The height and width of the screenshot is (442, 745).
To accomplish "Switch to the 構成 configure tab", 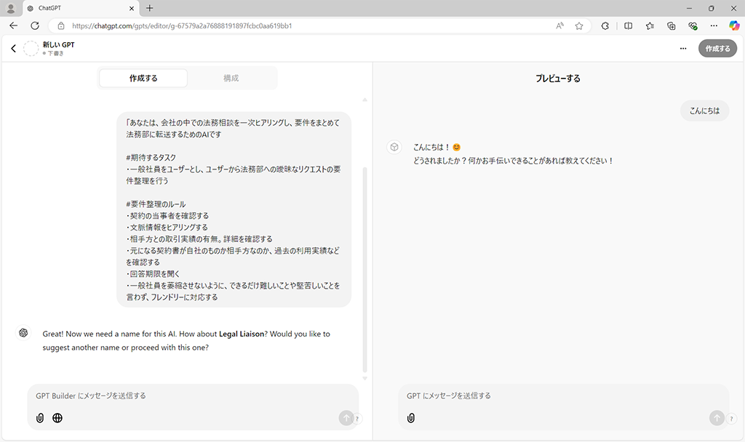I will click(231, 79).
